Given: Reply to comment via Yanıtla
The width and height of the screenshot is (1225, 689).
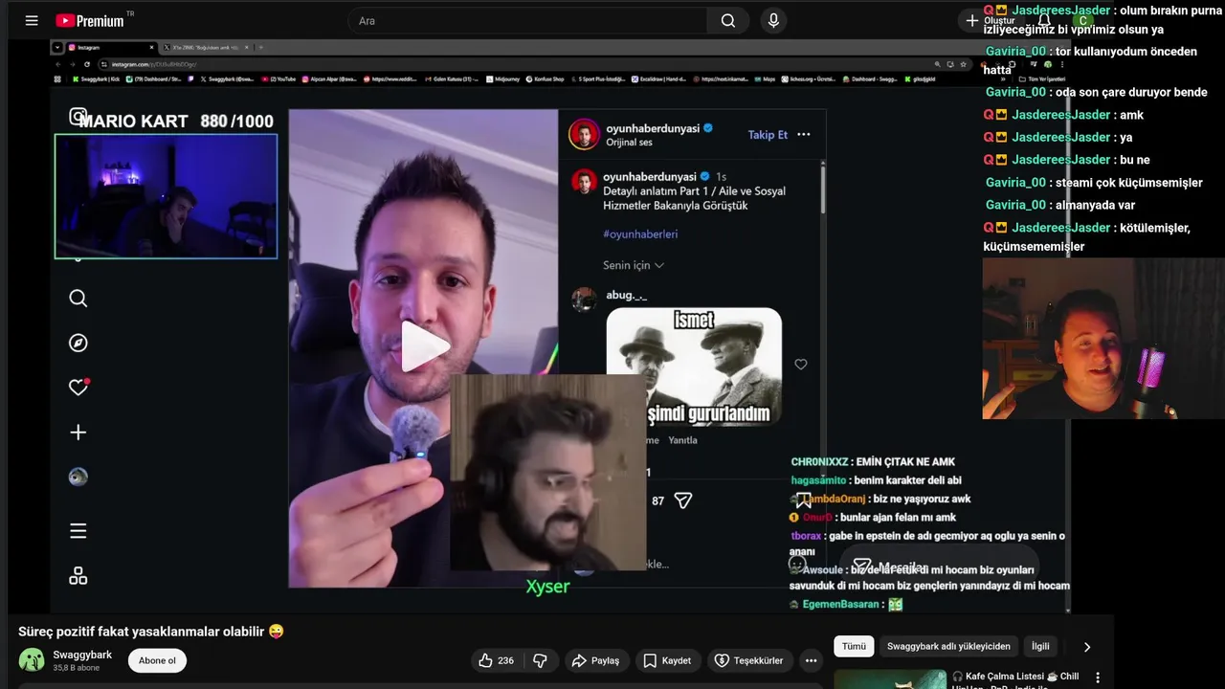Looking at the screenshot, I should tap(682, 440).
